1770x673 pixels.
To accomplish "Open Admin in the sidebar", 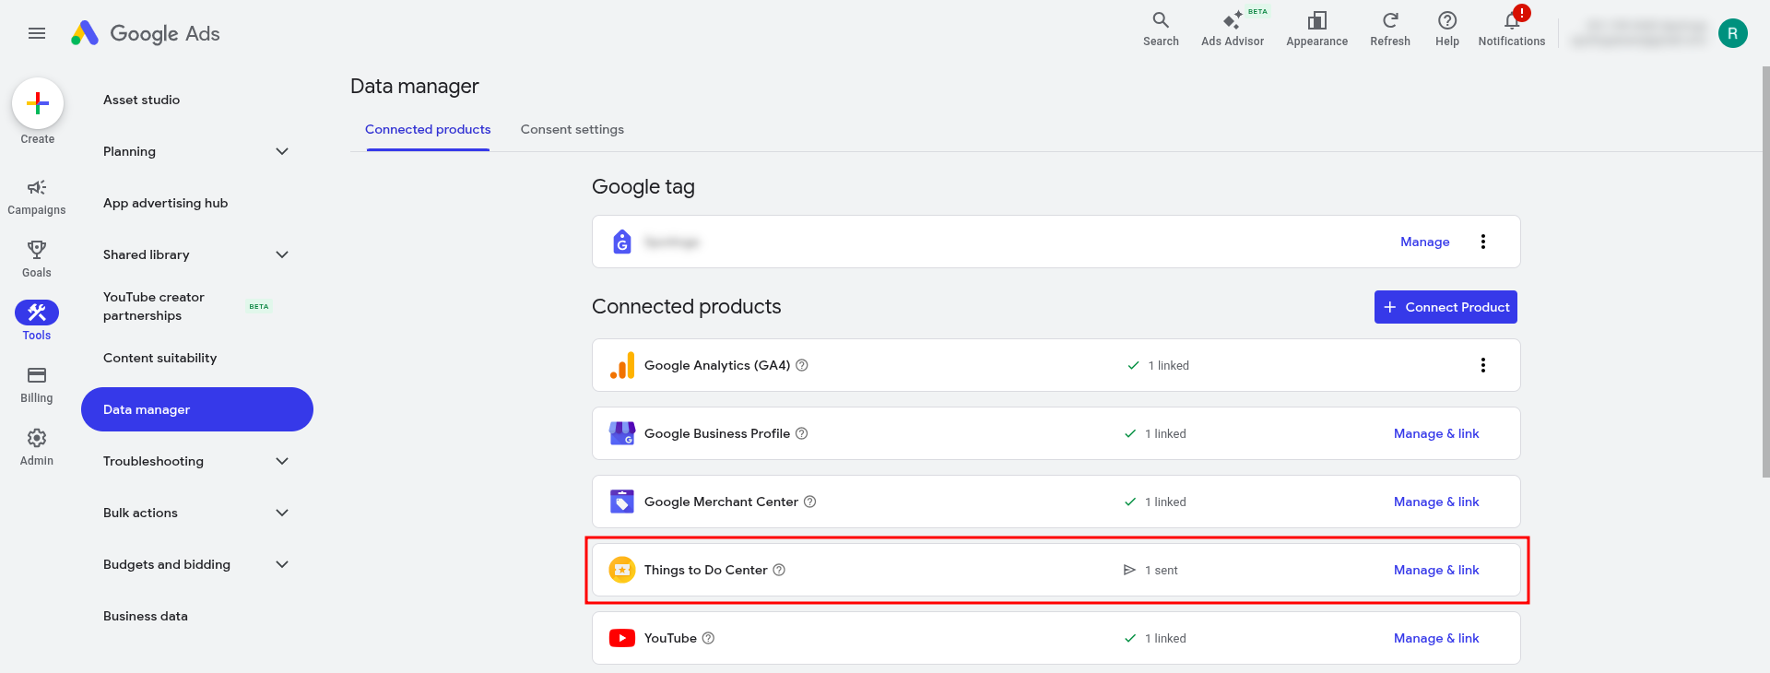I will (x=37, y=447).
